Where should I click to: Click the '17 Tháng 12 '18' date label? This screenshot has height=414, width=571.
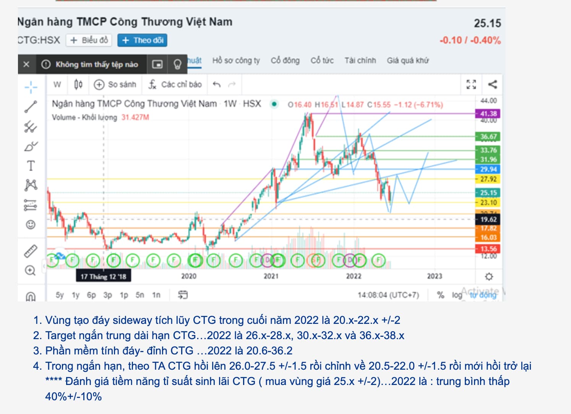pyautogui.click(x=104, y=276)
